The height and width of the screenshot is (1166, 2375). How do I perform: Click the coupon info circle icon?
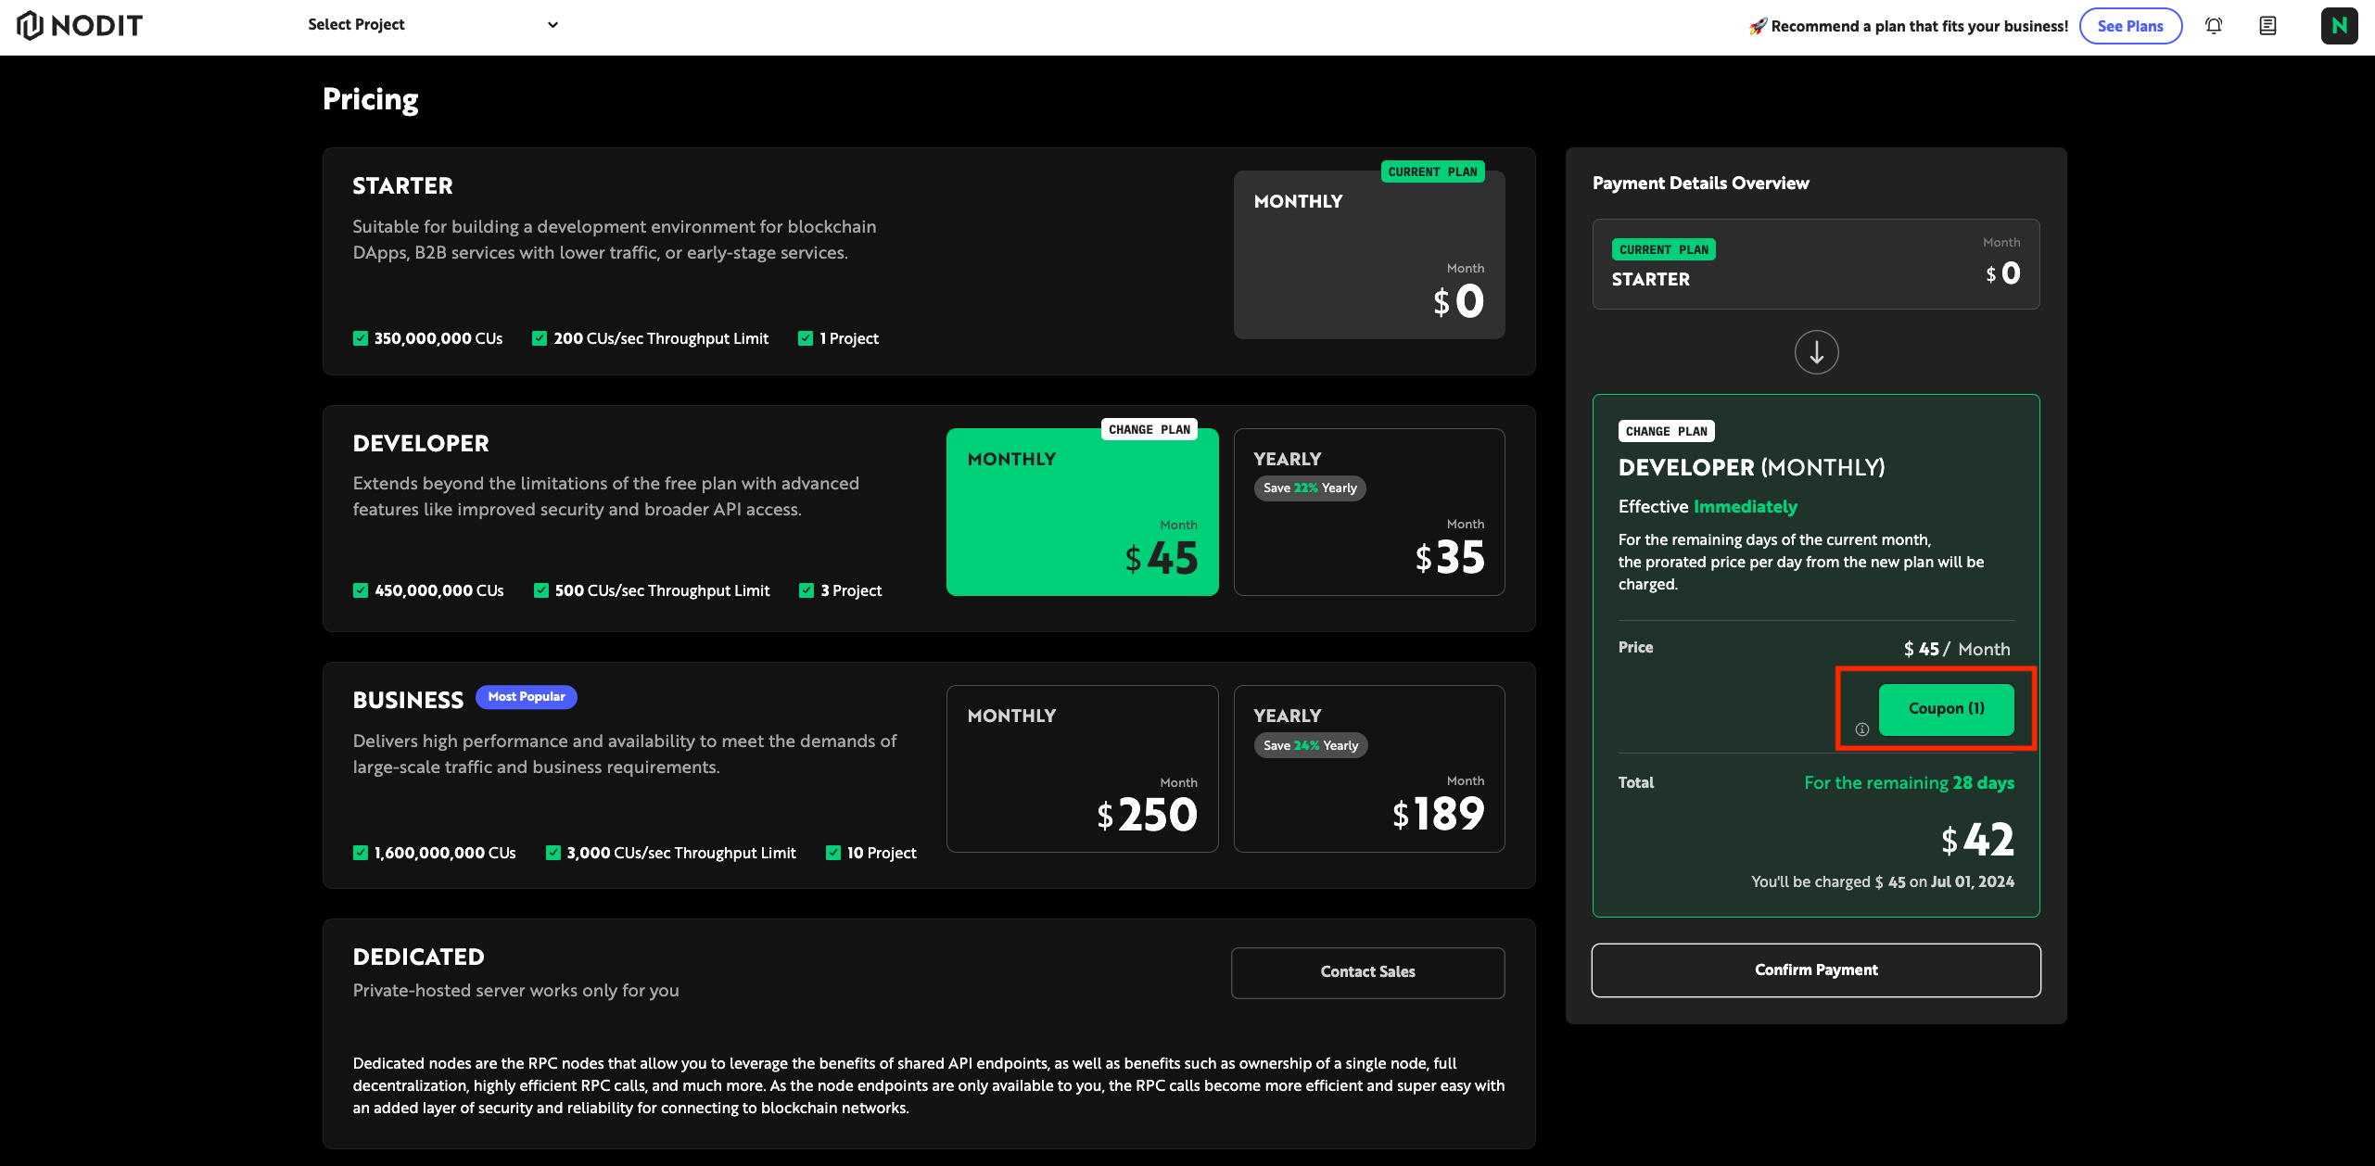(x=1861, y=729)
